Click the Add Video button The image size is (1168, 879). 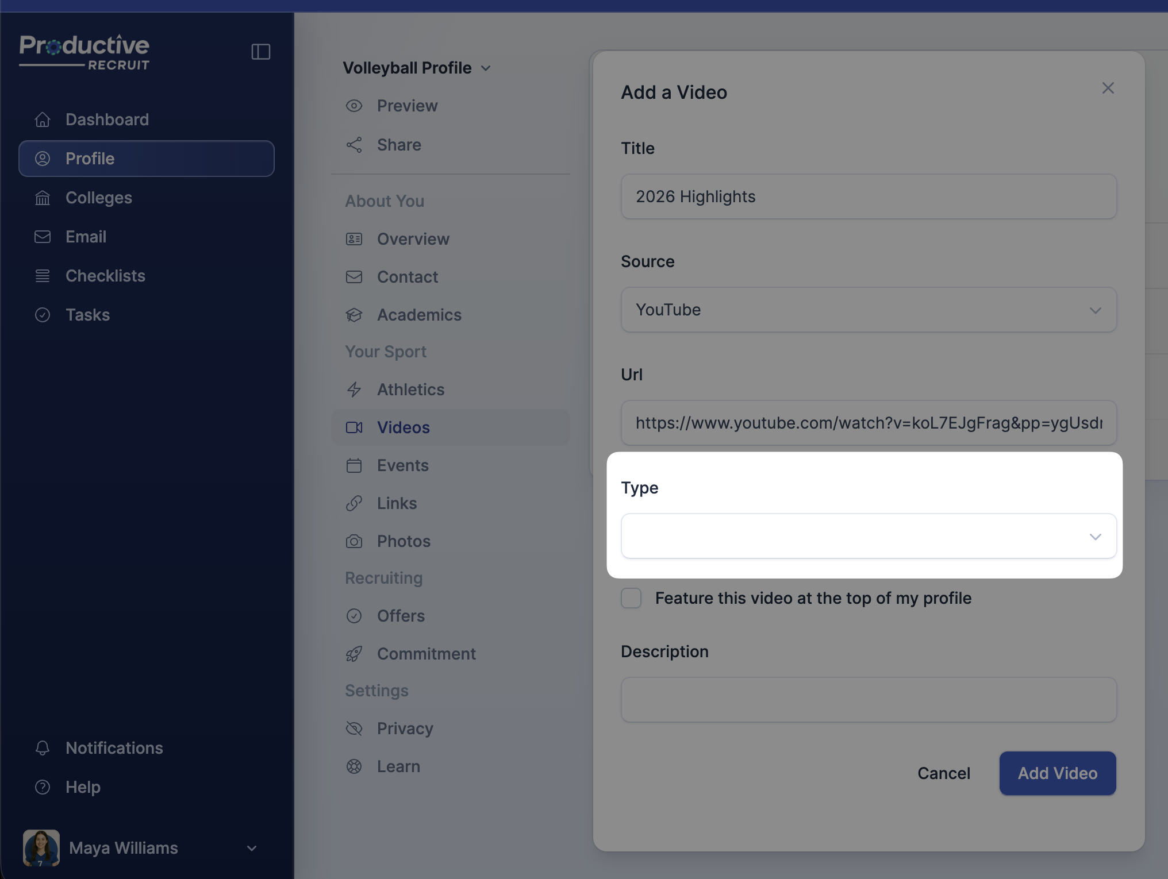(1057, 773)
